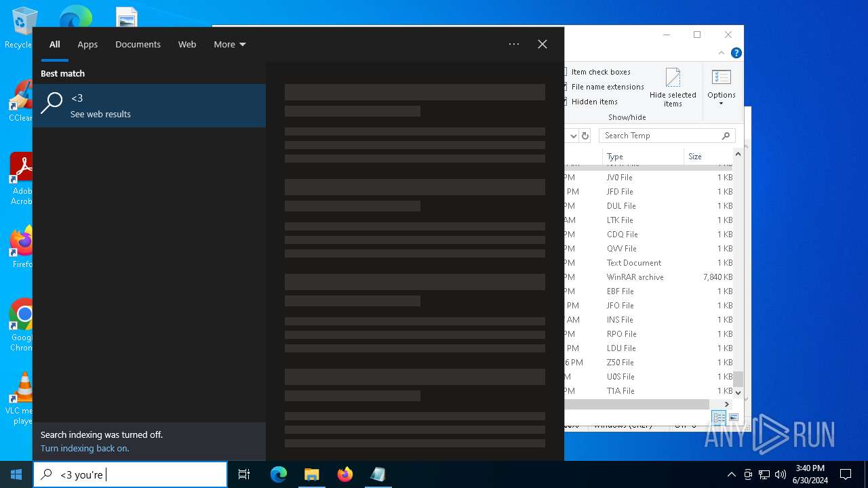
Task: Select the All search tab
Action: tap(55, 44)
